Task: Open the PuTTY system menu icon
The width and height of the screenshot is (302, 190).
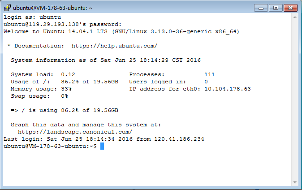Action: coord(8,8)
